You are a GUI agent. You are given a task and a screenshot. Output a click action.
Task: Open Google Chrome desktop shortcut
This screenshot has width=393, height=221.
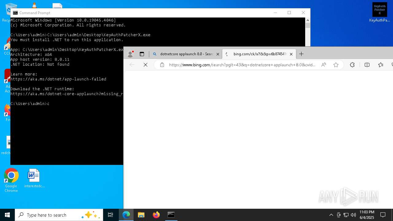(x=11, y=180)
